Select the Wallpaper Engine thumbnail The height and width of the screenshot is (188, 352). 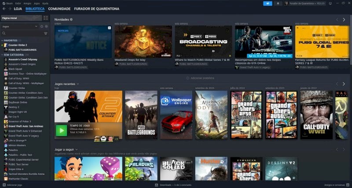176,115
